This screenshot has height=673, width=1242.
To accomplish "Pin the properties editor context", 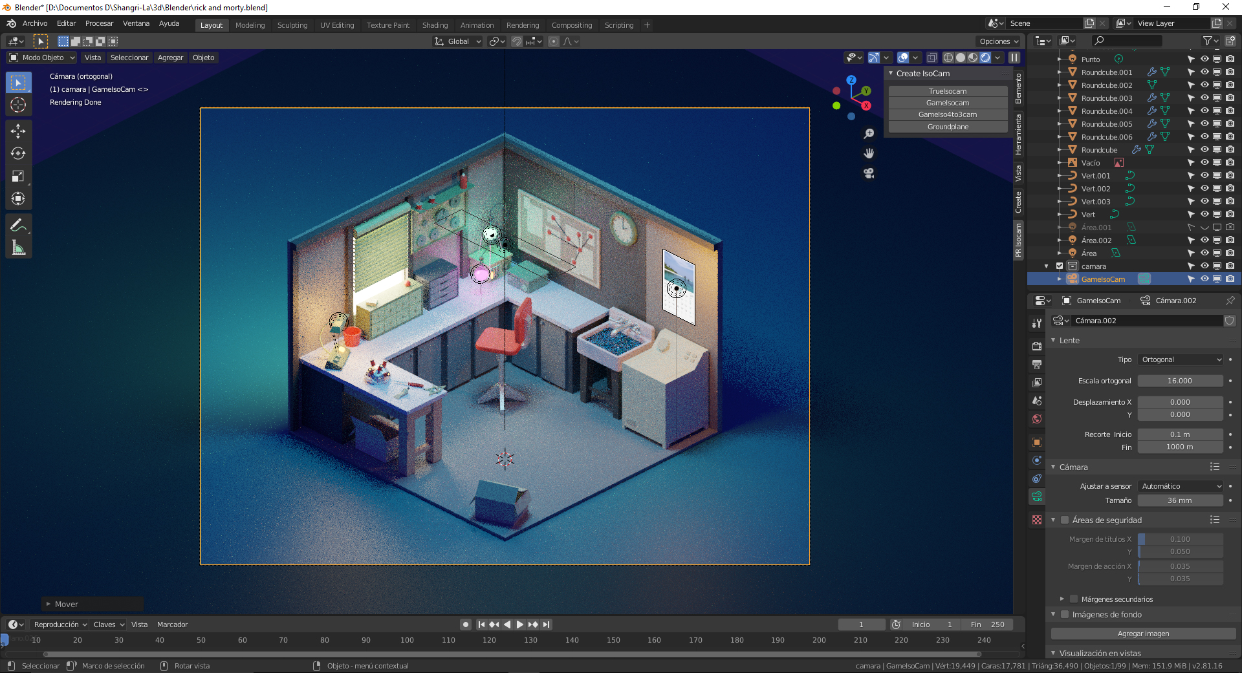I will point(1230,301).
